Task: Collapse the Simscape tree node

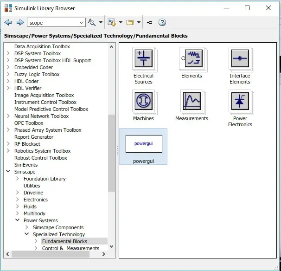Action: [x=8, y=171]
